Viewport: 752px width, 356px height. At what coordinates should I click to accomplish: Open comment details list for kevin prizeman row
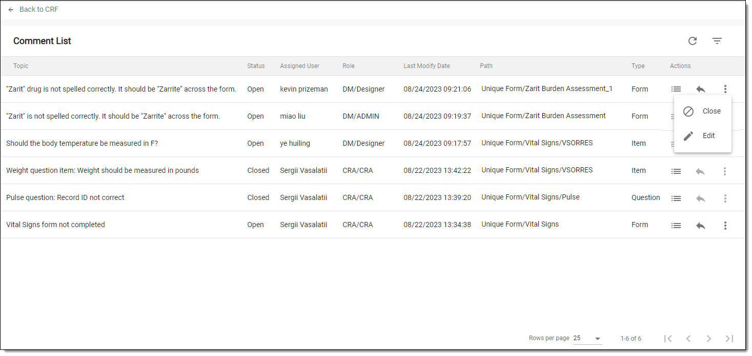click(x=676, y=89)
